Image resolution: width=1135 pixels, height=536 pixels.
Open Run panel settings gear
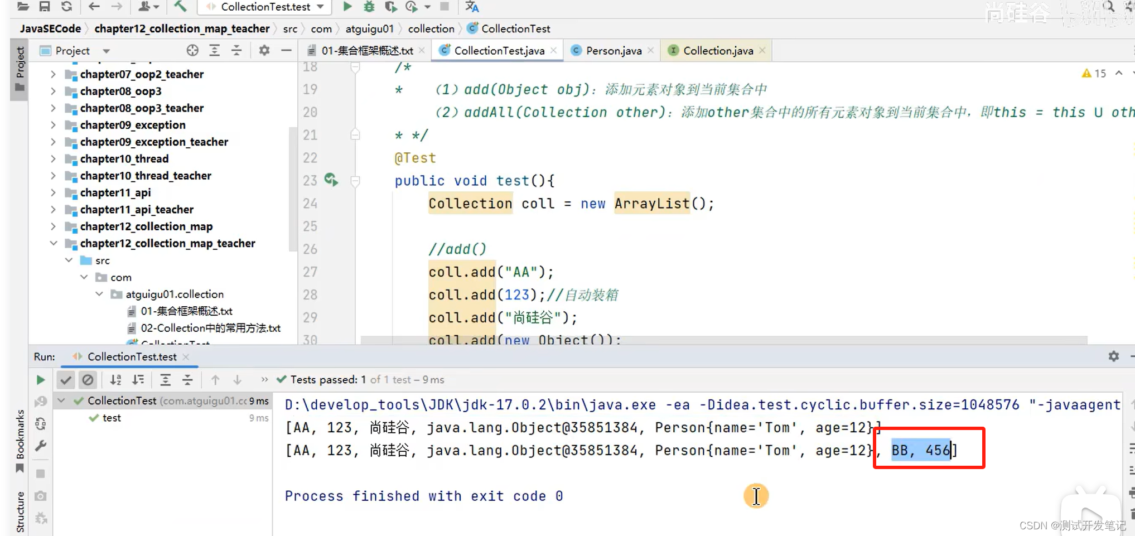(x=1113, y=356)
